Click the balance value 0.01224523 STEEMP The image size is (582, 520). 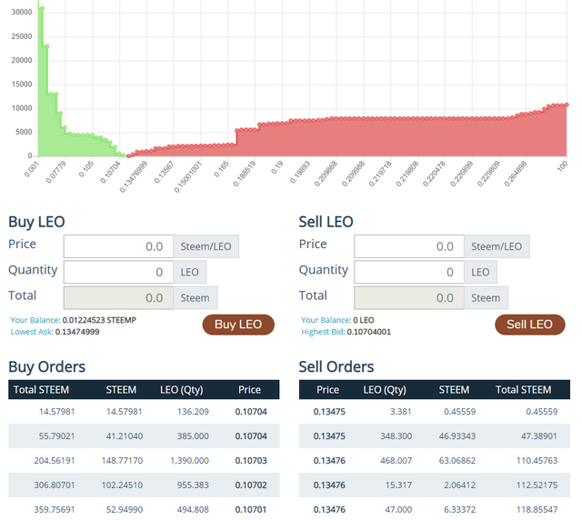(x=99, y=320)
